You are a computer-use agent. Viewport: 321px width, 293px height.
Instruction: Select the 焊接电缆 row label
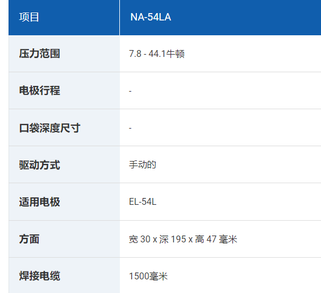[x=40, y=276]
